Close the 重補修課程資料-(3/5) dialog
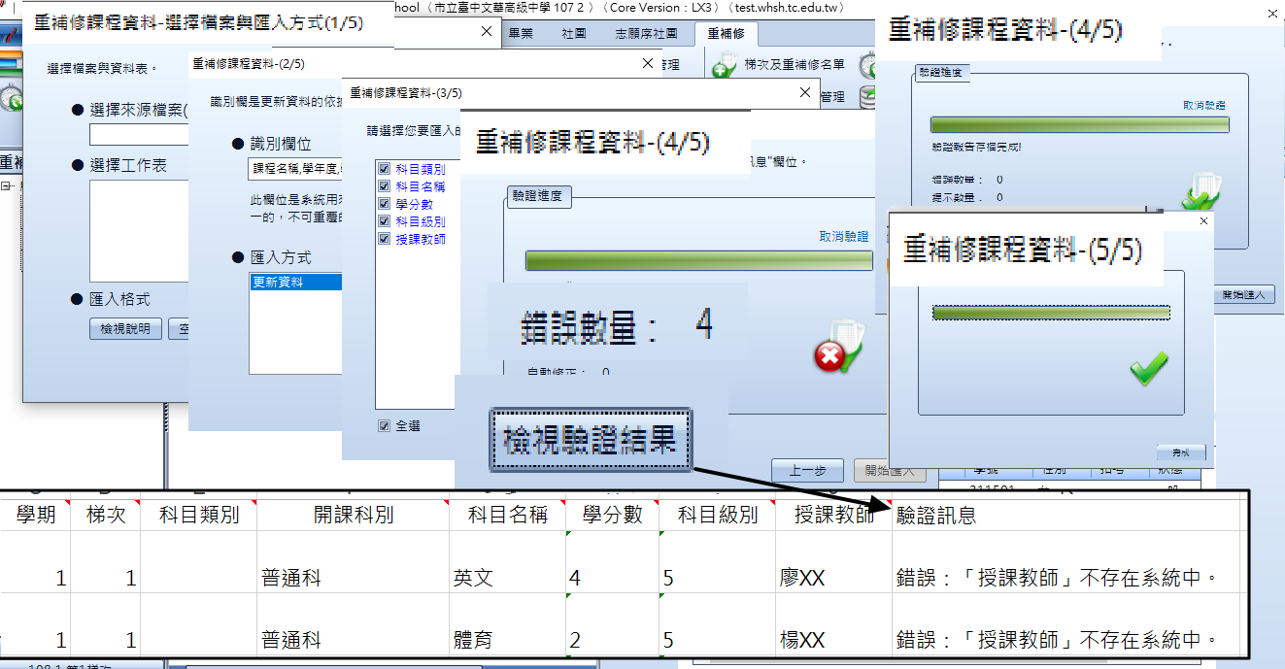 (x=804, y=92)
